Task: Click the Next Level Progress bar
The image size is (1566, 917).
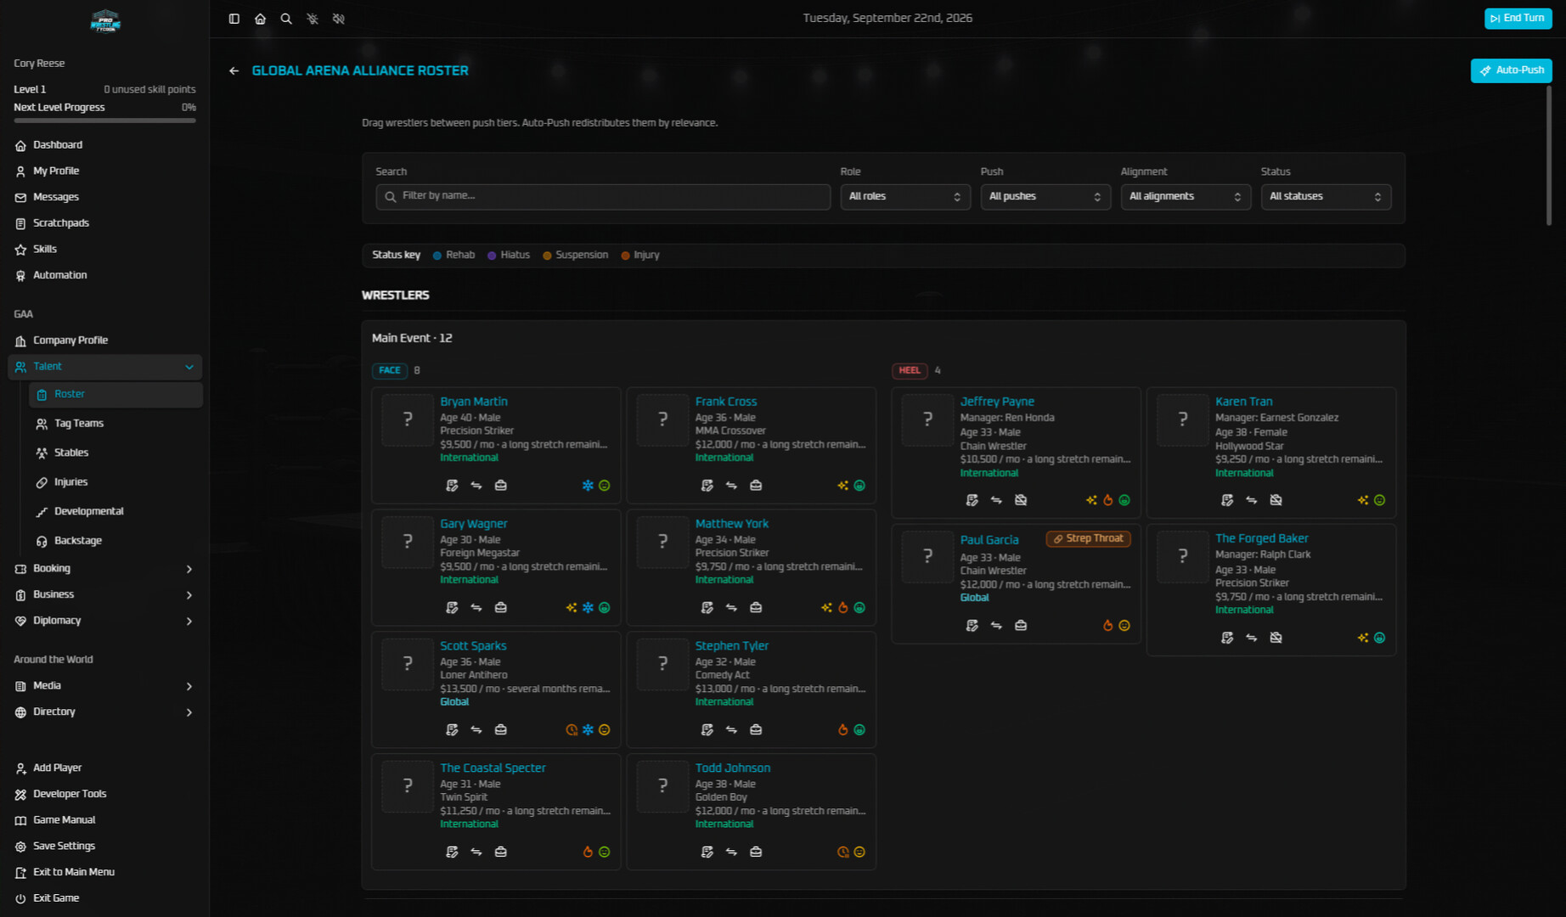Action: 105,121
